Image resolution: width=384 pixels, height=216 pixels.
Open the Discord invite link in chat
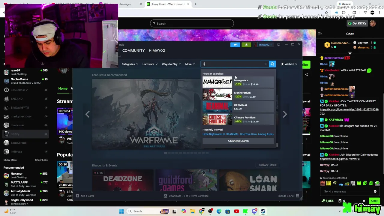[x=340, y=159]
